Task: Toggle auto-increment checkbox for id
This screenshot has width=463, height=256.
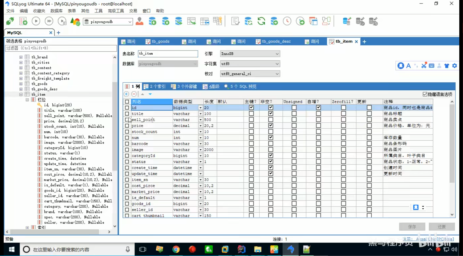Action: click(x=318, y=107)
